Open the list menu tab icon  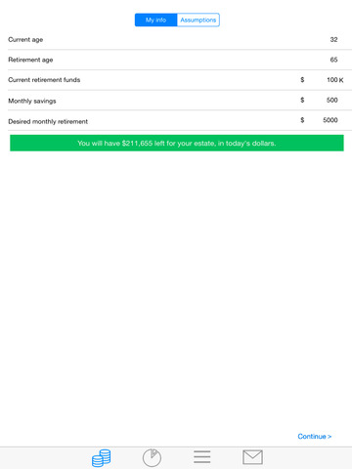[x=202, y=457]
